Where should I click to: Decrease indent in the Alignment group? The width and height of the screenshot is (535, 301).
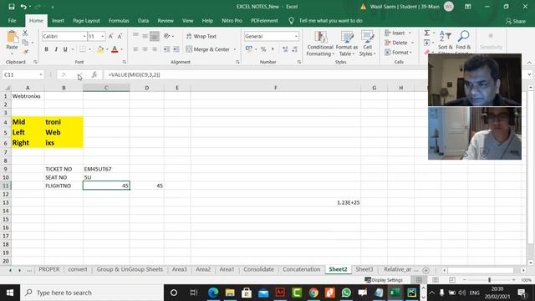pyautogui.click(x=166, y=49)
